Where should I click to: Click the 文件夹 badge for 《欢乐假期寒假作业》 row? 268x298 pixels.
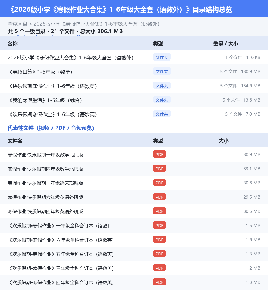coord(162,114)
